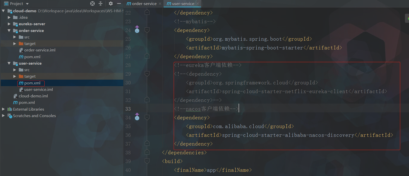The width and height of the screenshot is (409, 176).
Task: Close the order-service tab
Action: point(160,4)
